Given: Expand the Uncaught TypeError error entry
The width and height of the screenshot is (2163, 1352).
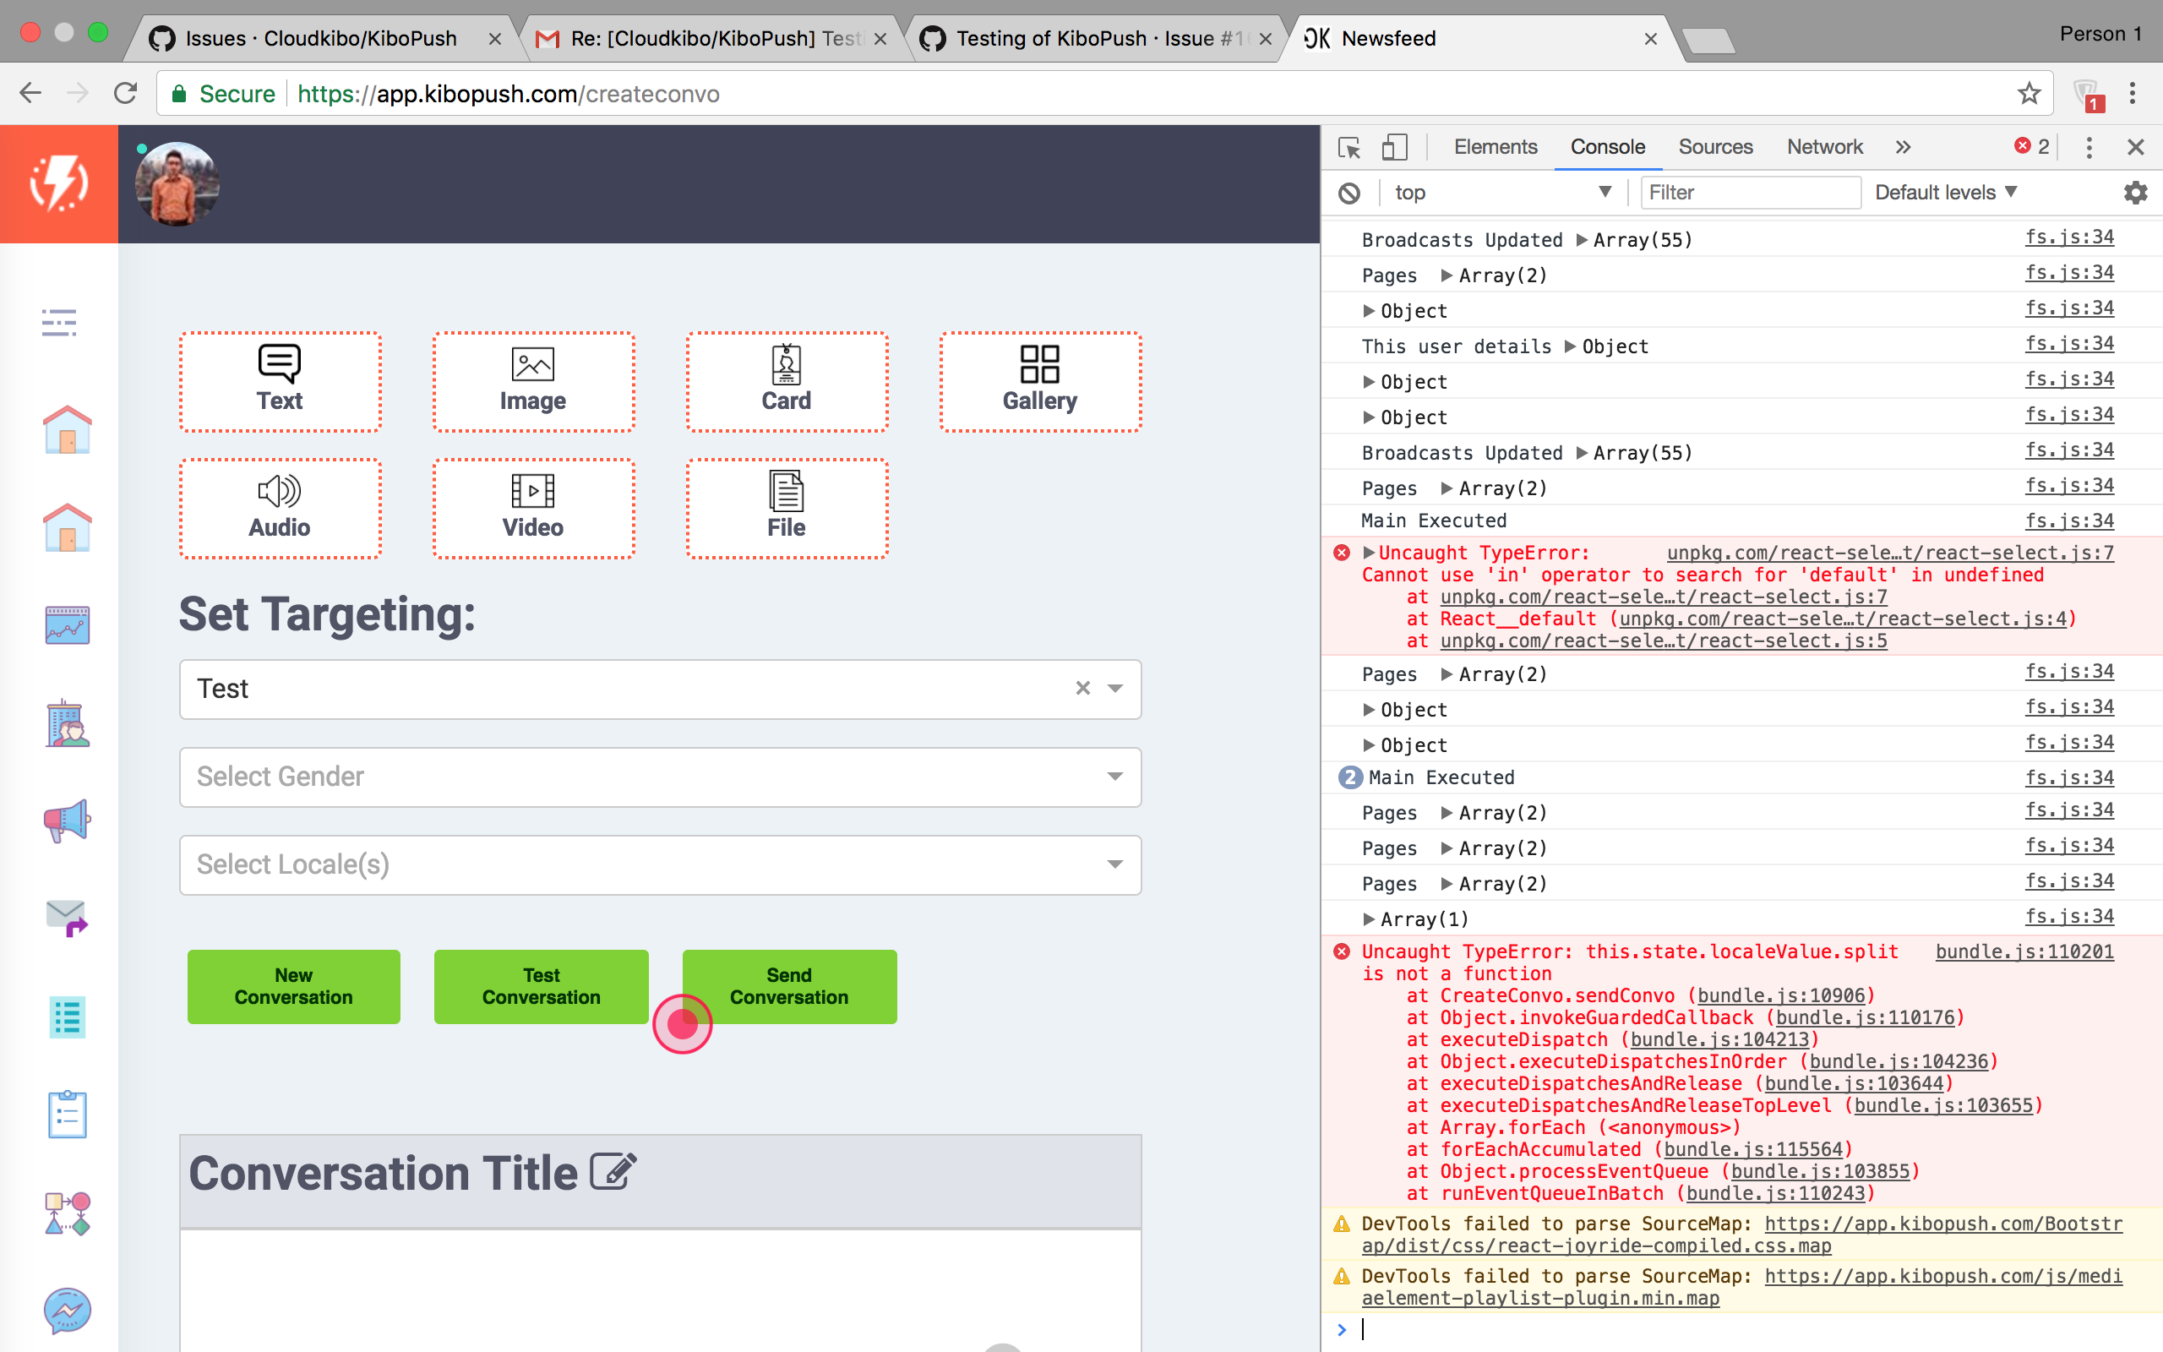Looking at the screenshot, I should (1370, 553).
